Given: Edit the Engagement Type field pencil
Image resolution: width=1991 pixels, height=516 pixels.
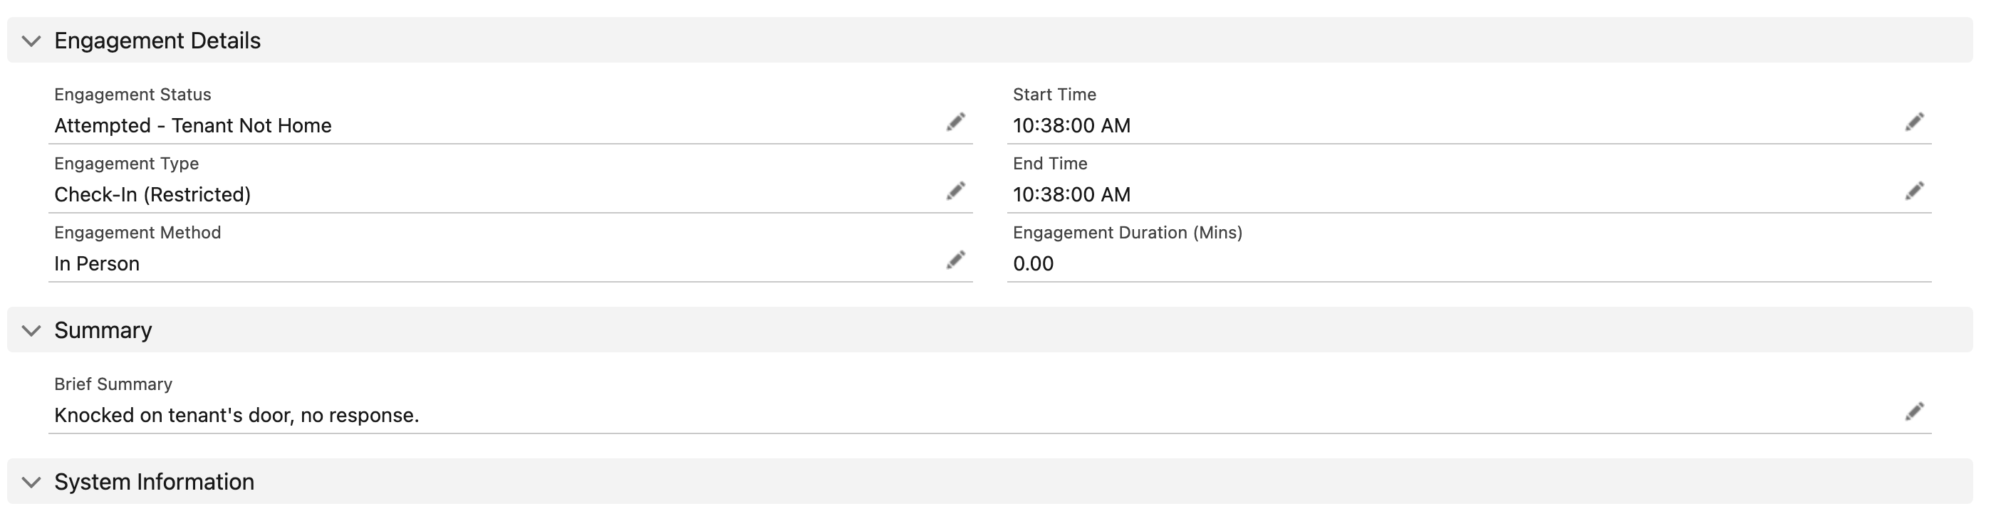Looking at the screenshot, I should 955,191.
